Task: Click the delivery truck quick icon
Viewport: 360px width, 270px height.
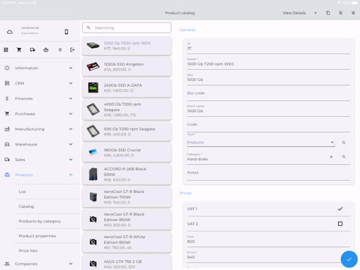Action: pos(33,50)
